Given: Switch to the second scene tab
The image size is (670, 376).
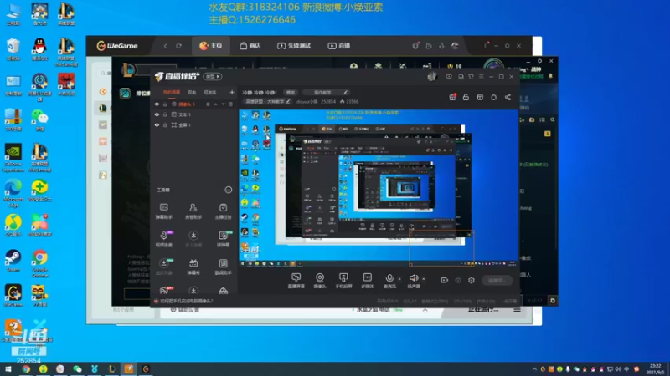Looking at the screenshot, I should coord(192,92).
